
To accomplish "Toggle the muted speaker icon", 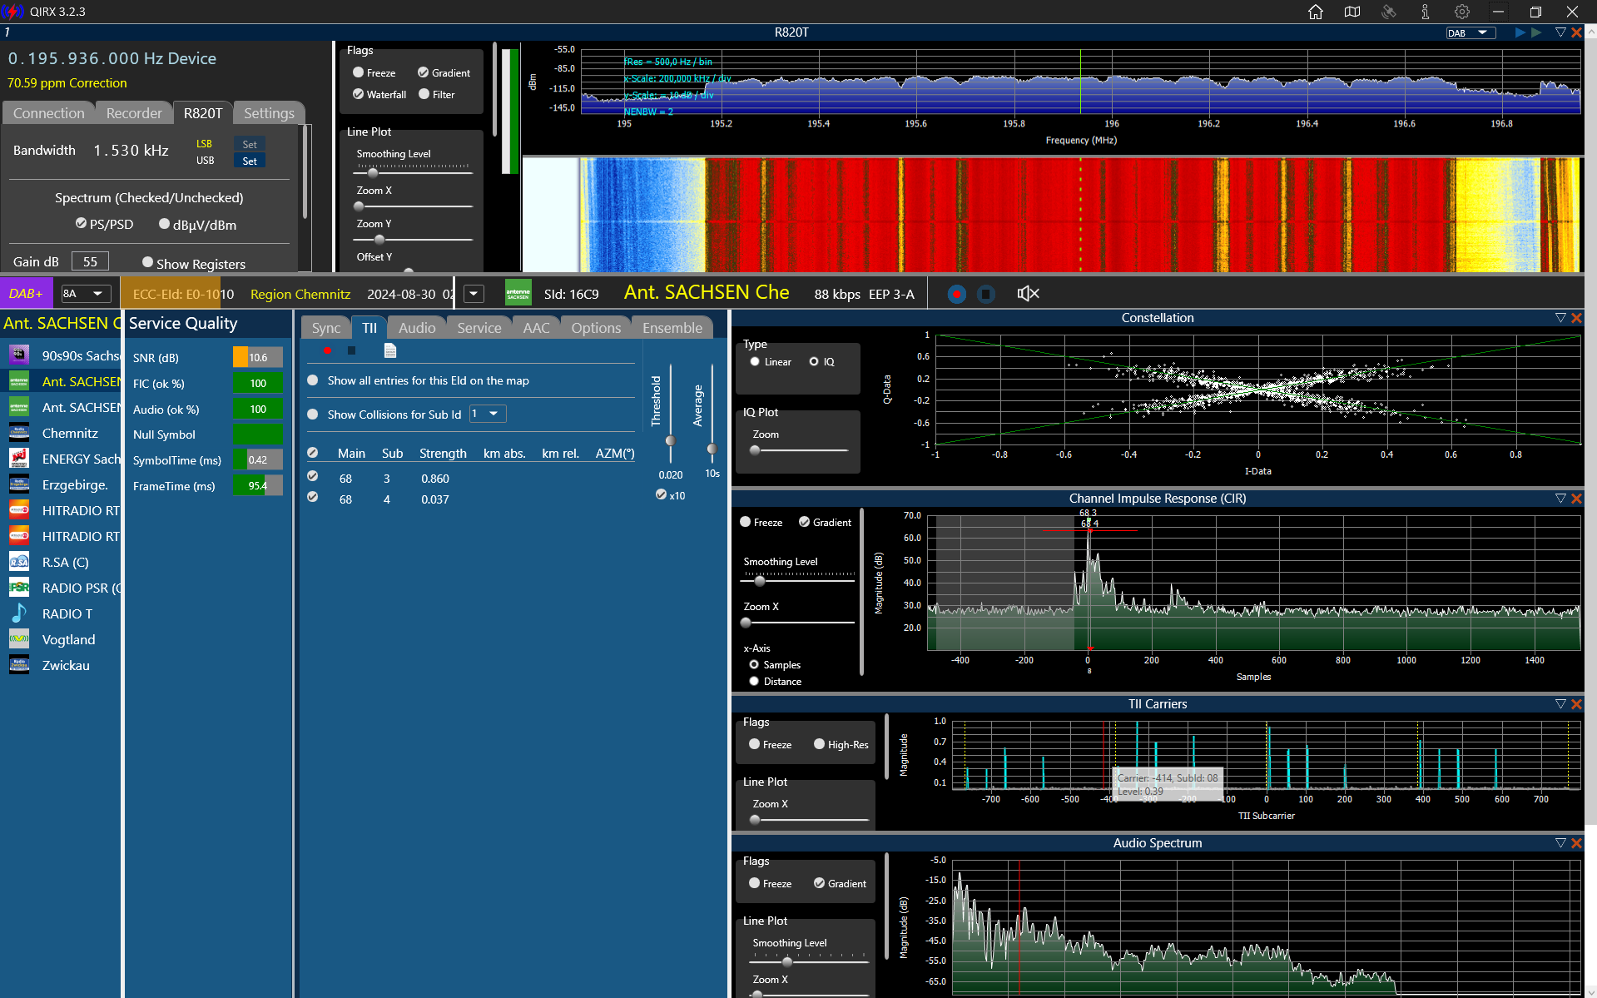I will pos(1028,294).
